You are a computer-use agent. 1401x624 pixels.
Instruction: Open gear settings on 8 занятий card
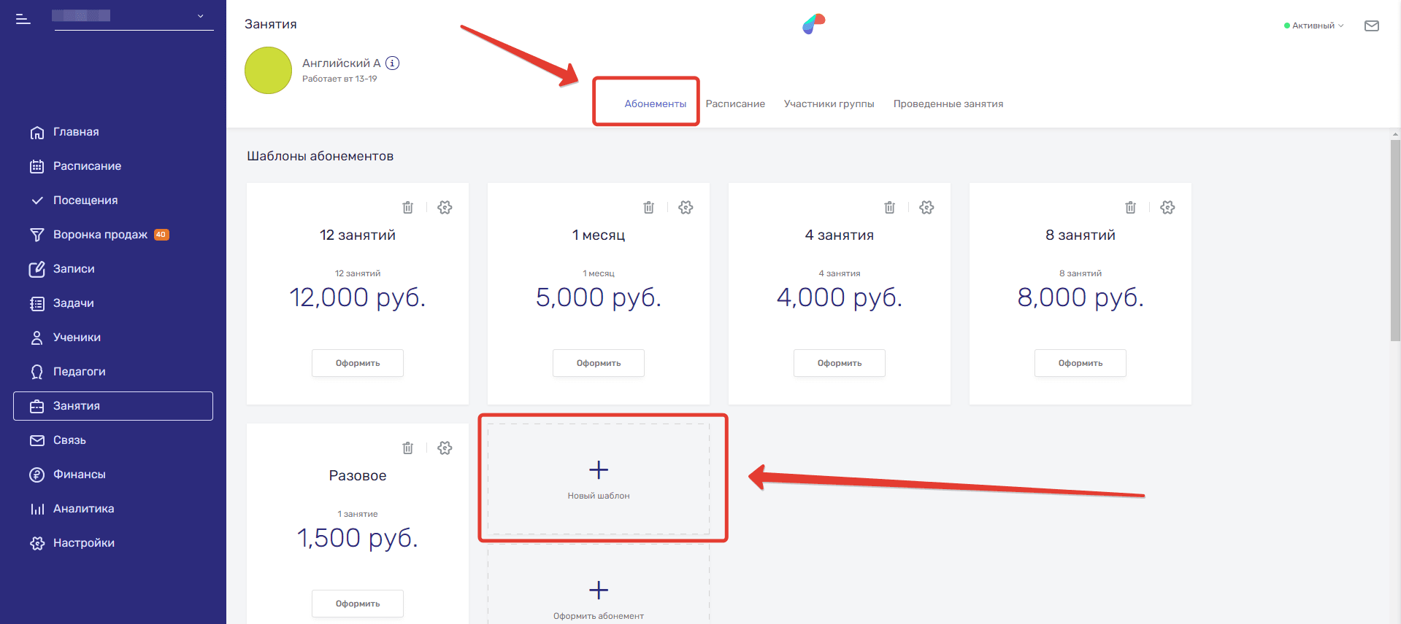click(x=1167, y=208)
